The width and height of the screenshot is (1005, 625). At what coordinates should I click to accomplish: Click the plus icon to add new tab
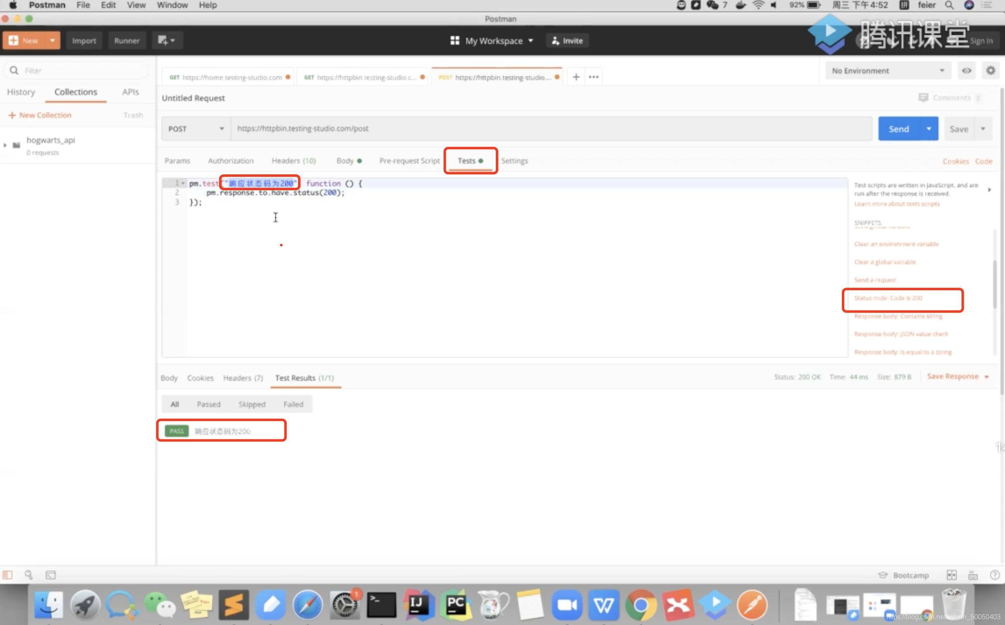[576, 77]
